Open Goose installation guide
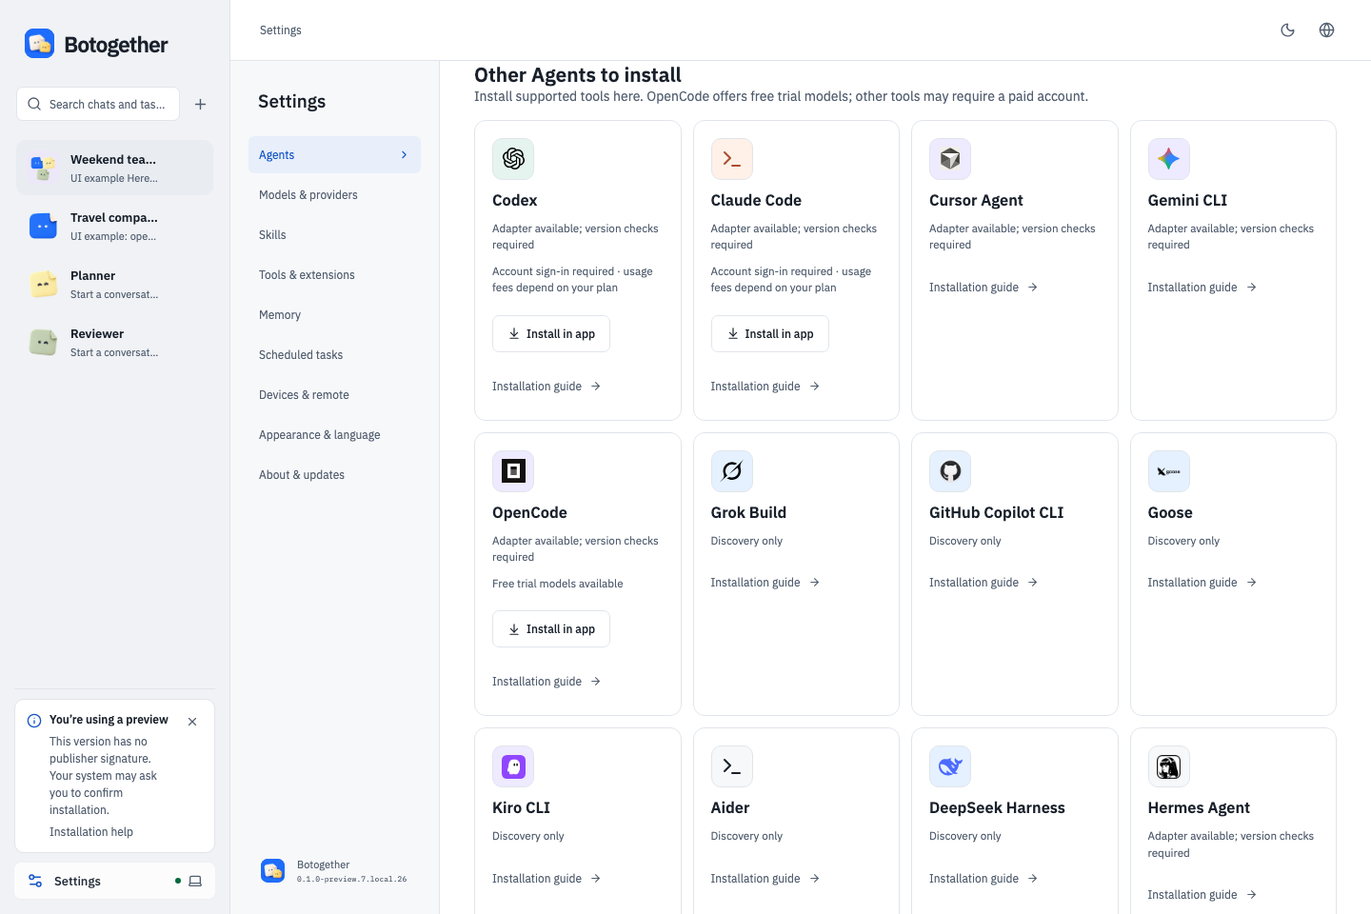The height and width of the screenshot is (914, 1371). 1202,583
